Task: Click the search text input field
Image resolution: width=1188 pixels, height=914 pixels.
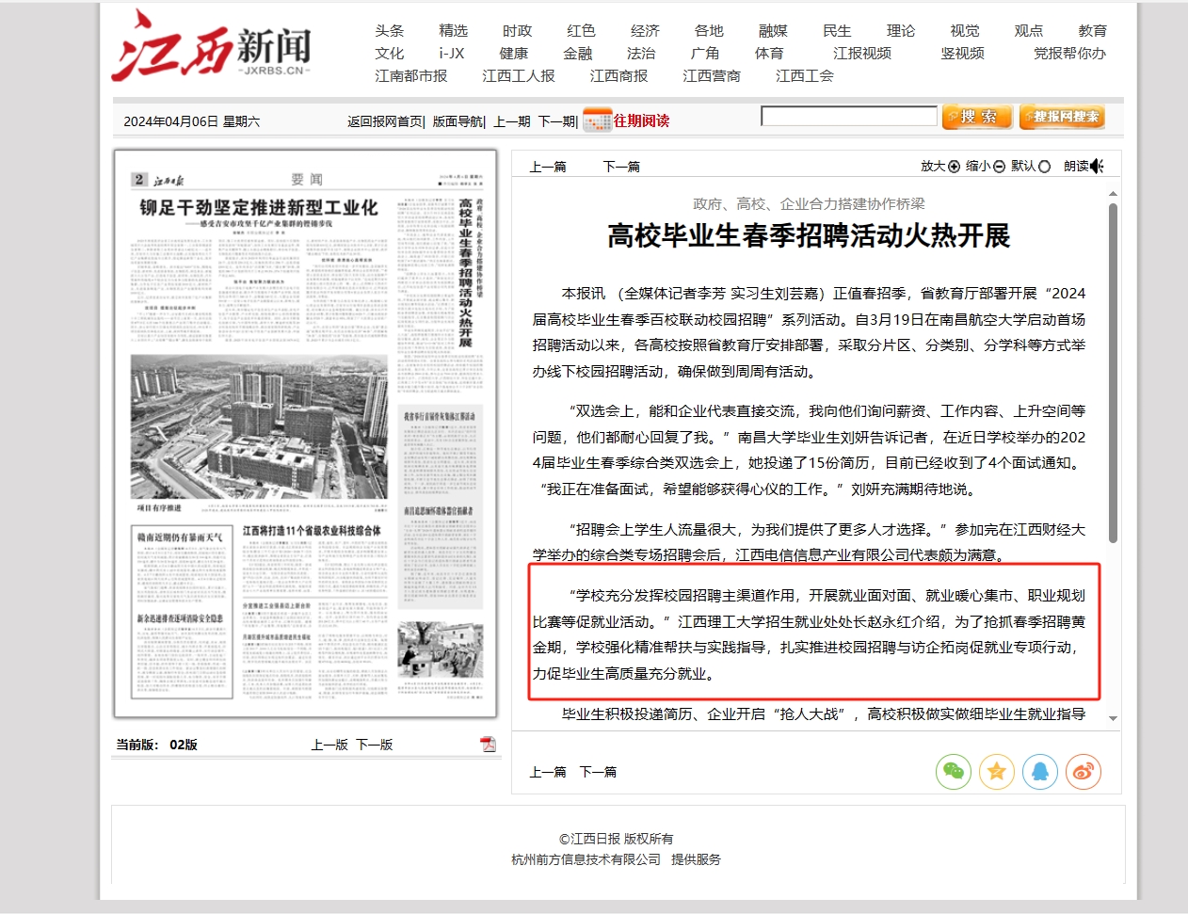Action: 849,117
